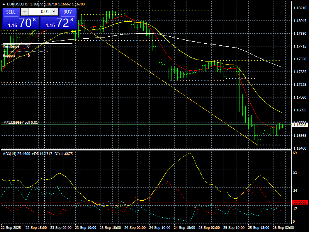Image resolution: width=309 pixels, height=232 pixels.
Task: Click the 23 Sep 18:00 time axis label
Action: click(110, 228)
